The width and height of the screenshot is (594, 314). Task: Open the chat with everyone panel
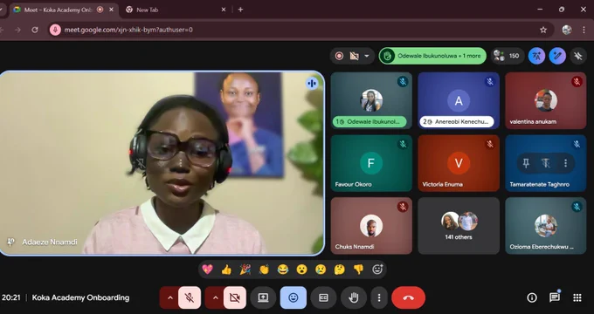555,297
